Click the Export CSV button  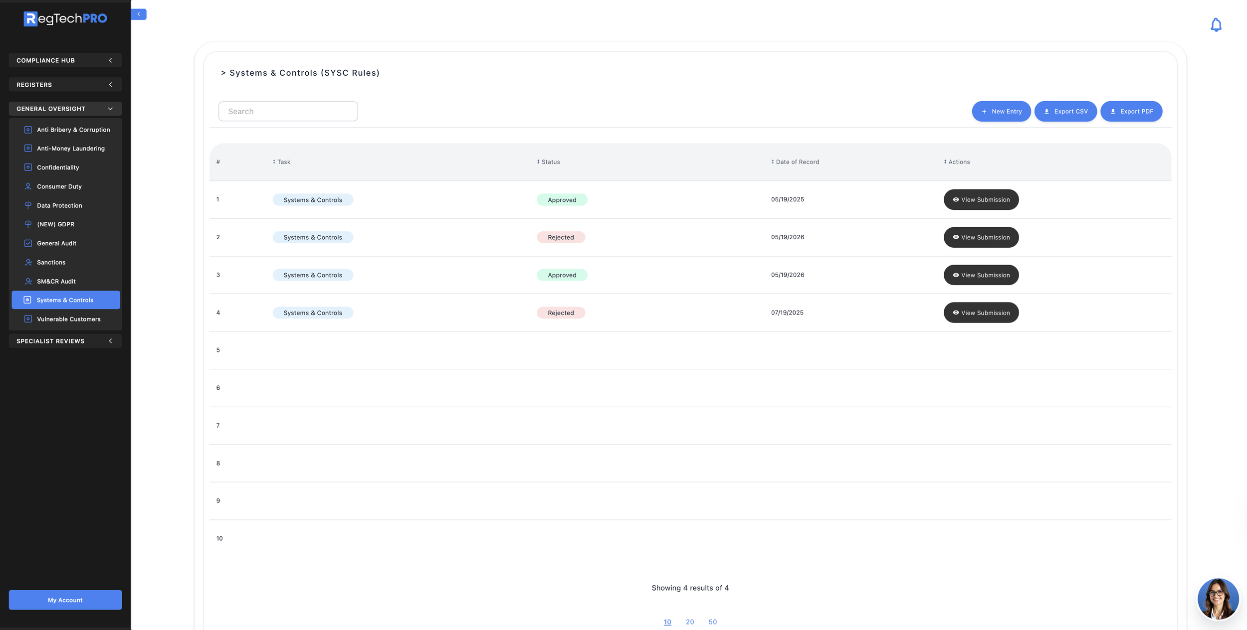pos(1065,111)
